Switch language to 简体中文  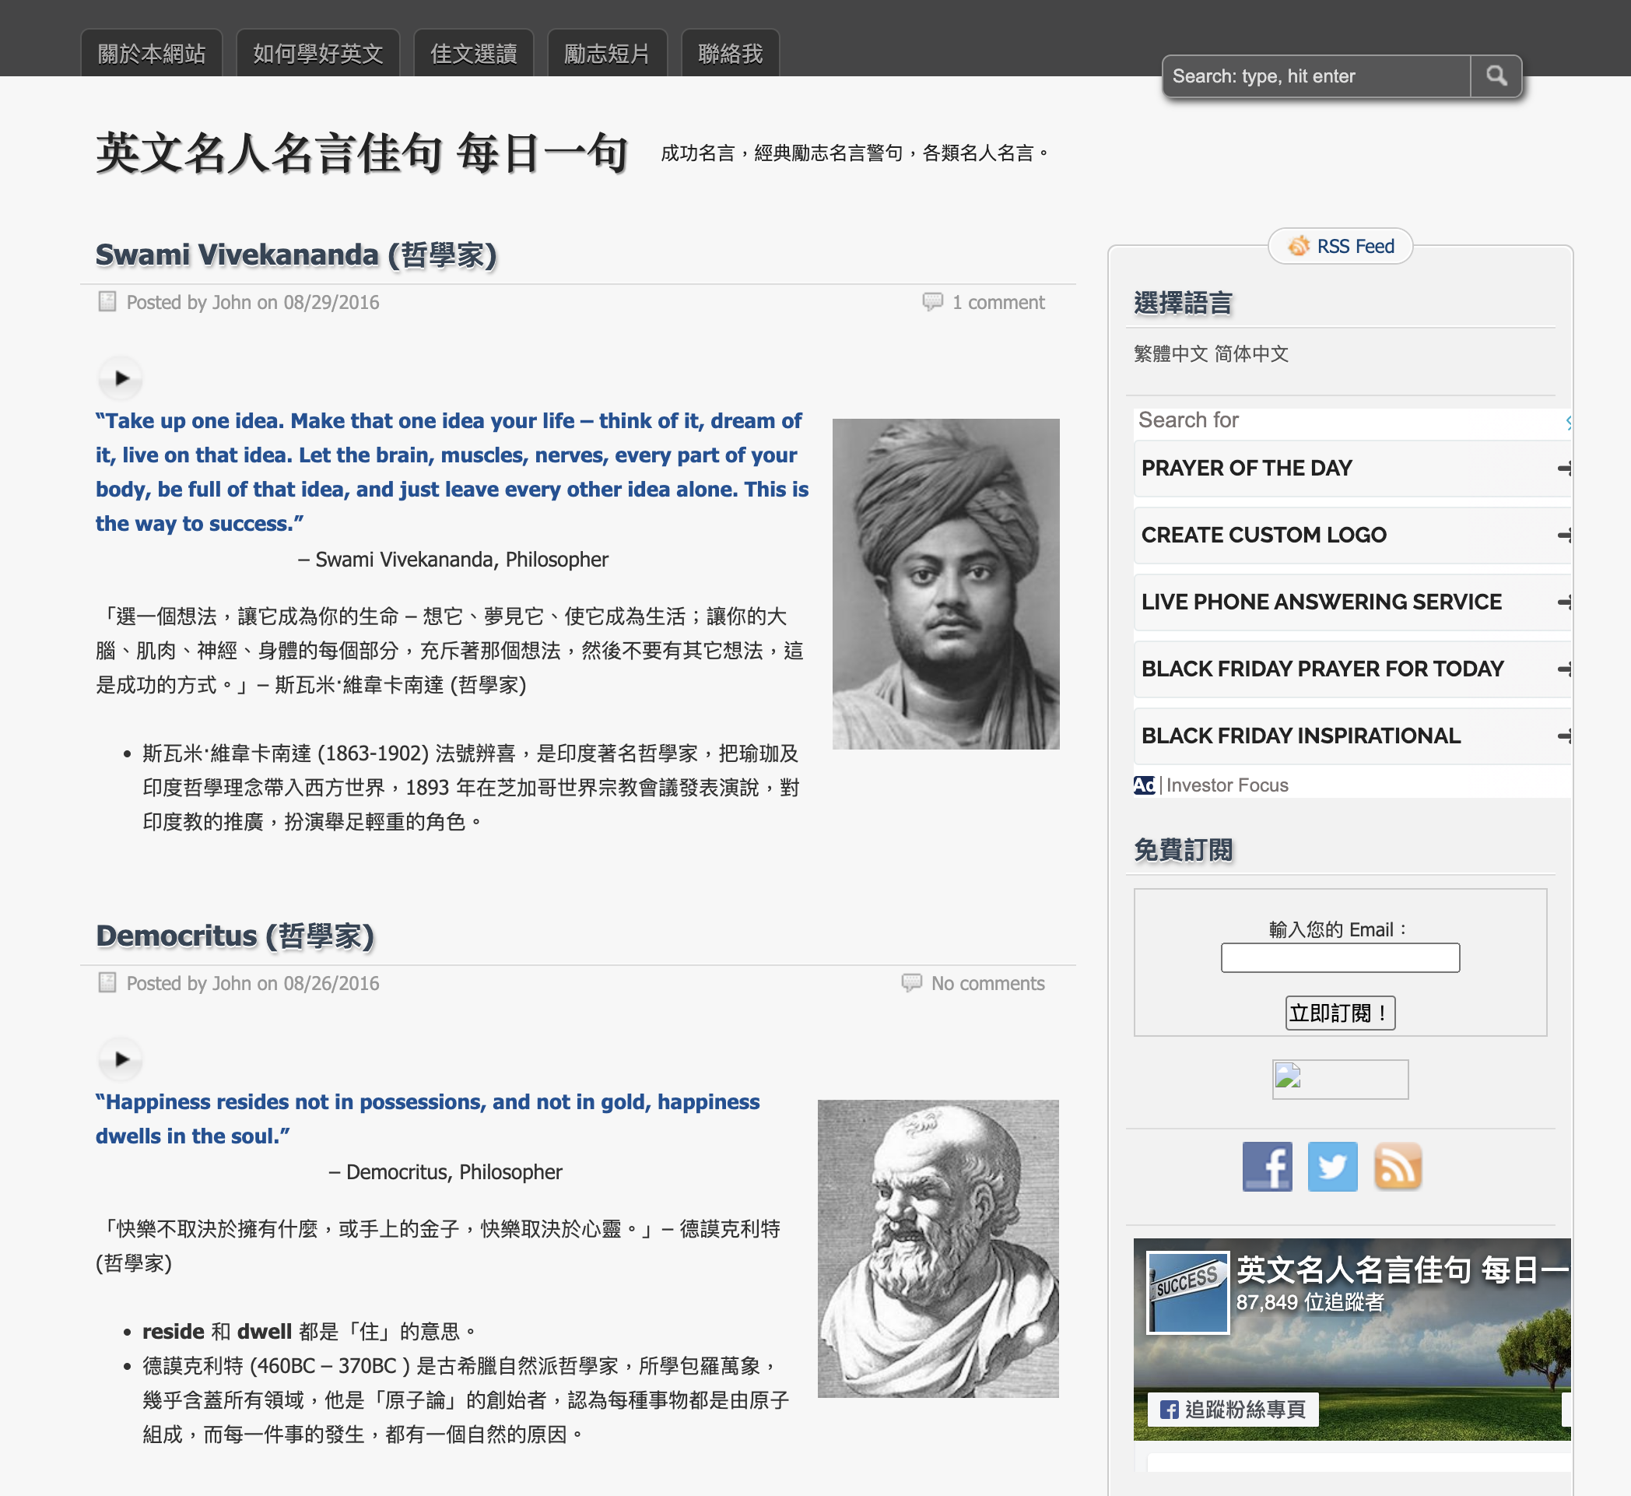tap(1250, 353)
